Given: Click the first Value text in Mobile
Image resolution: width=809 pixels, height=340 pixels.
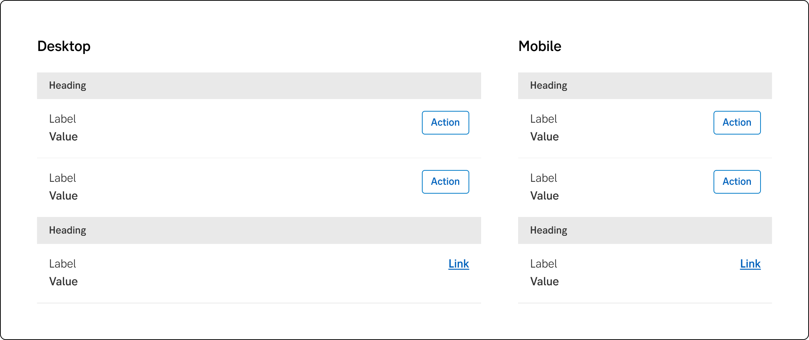Looking at the screenshot, I should point(544,137).
